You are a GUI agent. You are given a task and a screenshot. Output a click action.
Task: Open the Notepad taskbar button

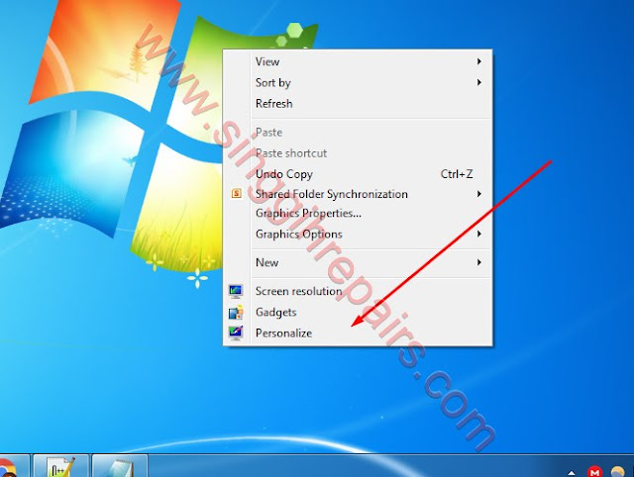coord(120,466)
